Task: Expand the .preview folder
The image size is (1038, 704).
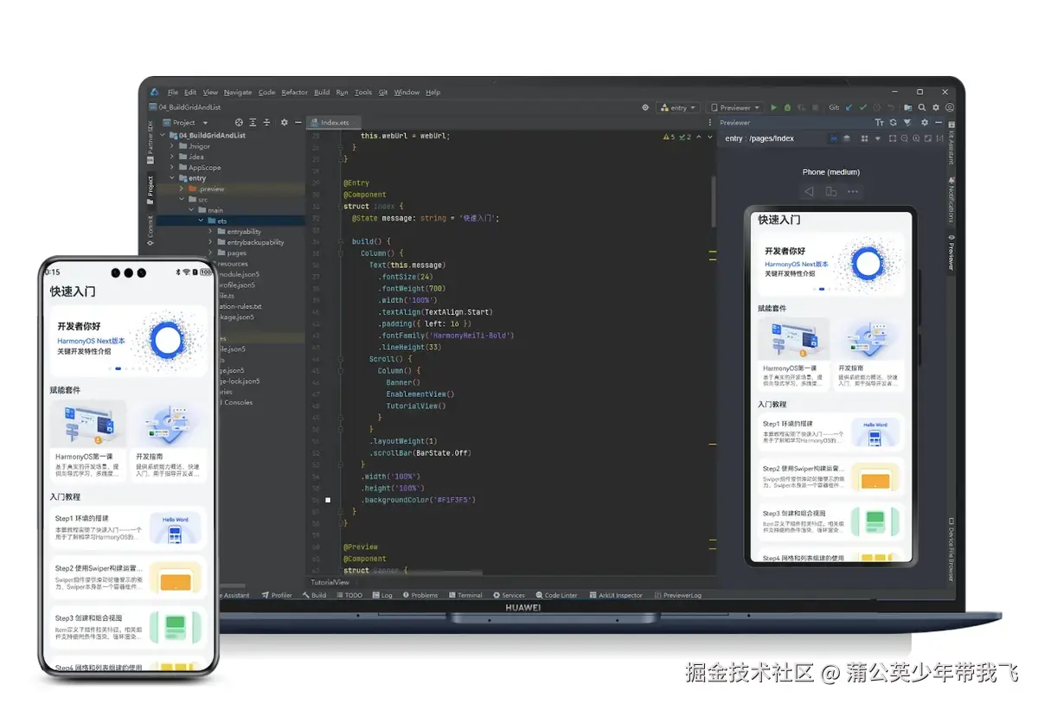Action: 181,189
